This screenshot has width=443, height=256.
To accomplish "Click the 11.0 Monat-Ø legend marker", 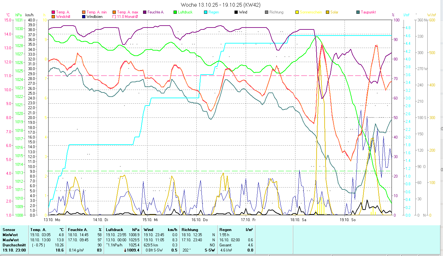I will click(x=114, y=16).
